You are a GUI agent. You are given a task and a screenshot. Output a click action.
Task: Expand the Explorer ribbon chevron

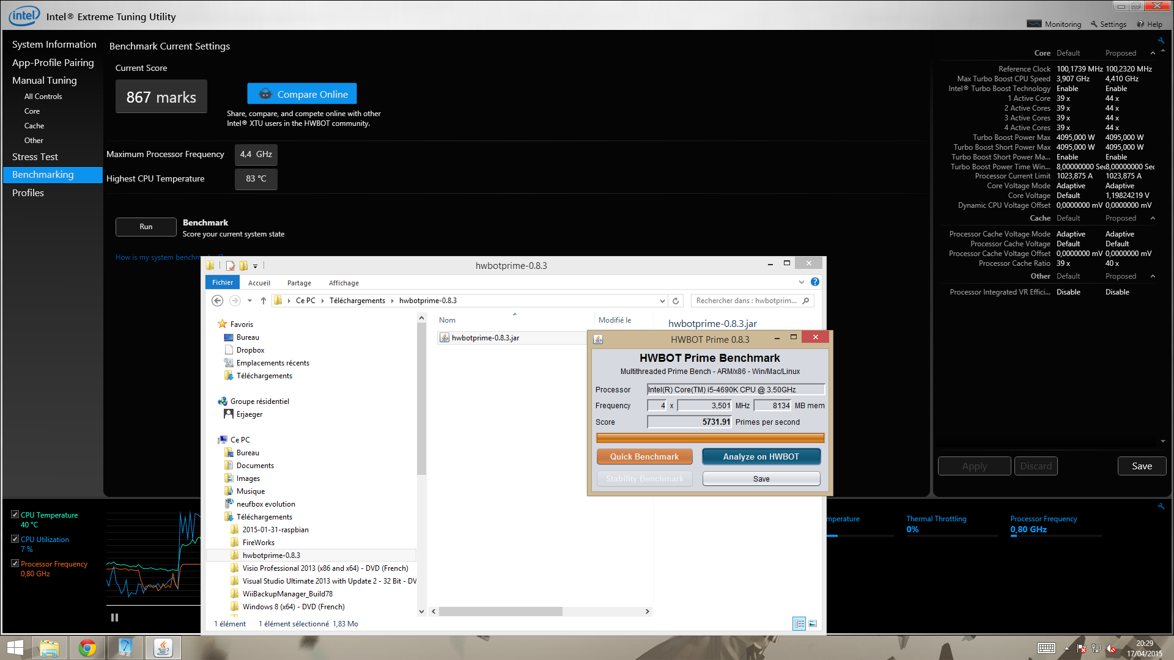coord(802,282)
